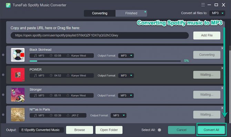Click the 04:52 duration value
The width and height of the screenshot is (231, 137).
[58, 75]
